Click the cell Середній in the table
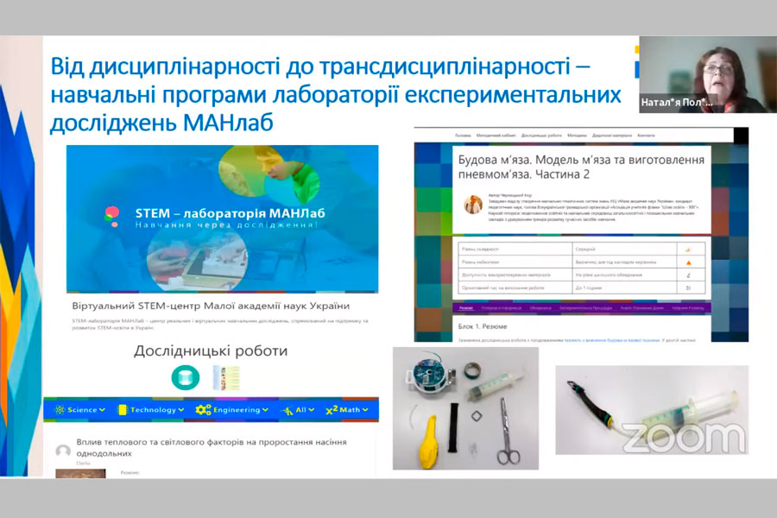Image resolution: width=777 pixels, height=518 pixels. click(624, 250)
